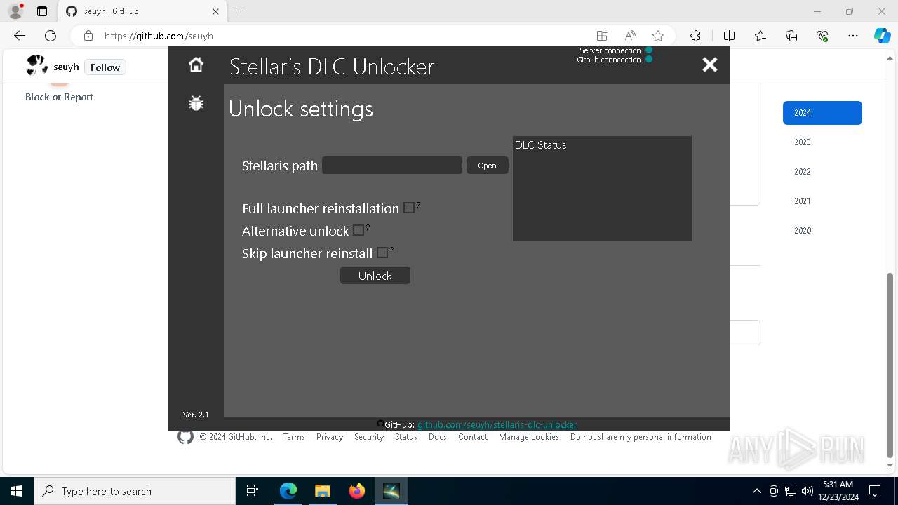Open Tab actions menu
The height and width of the screenshot is (505, 898).
click(42, 11)
